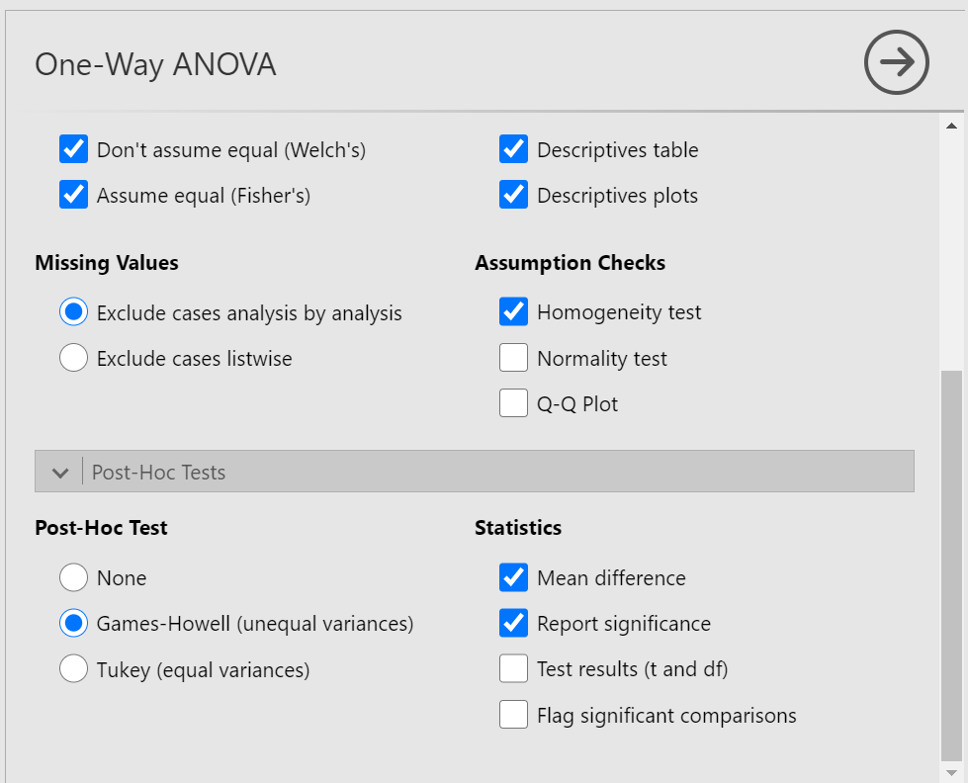Click the scrollbar down arrow
This screenshot has width=968, height=783.
951,772
